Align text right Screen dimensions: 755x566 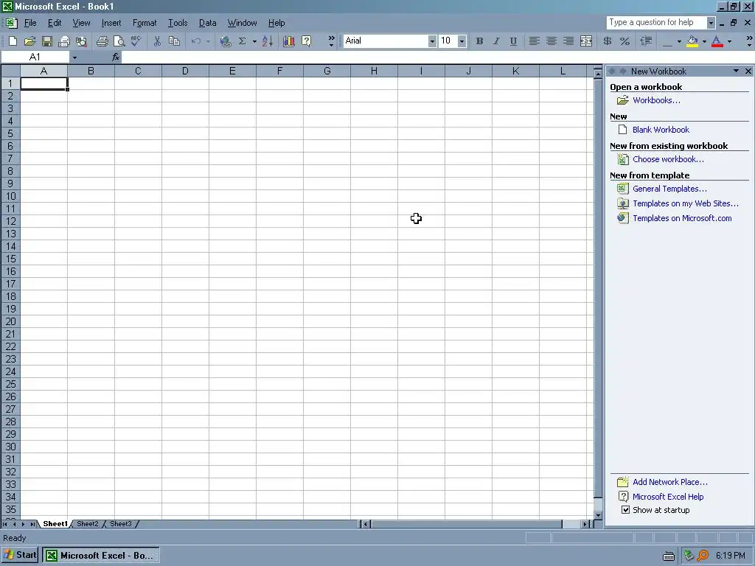coord(568,41)
